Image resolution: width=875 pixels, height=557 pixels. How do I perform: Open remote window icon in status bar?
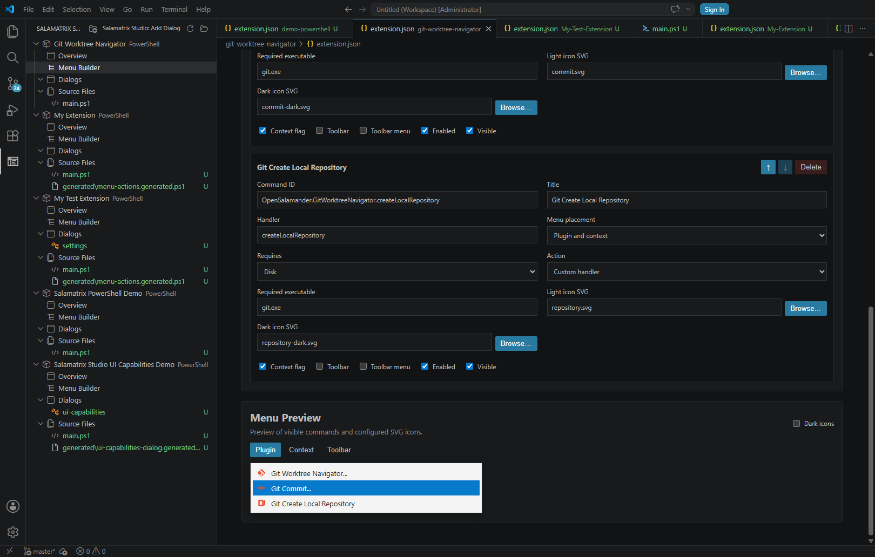(x=10, y=551)
